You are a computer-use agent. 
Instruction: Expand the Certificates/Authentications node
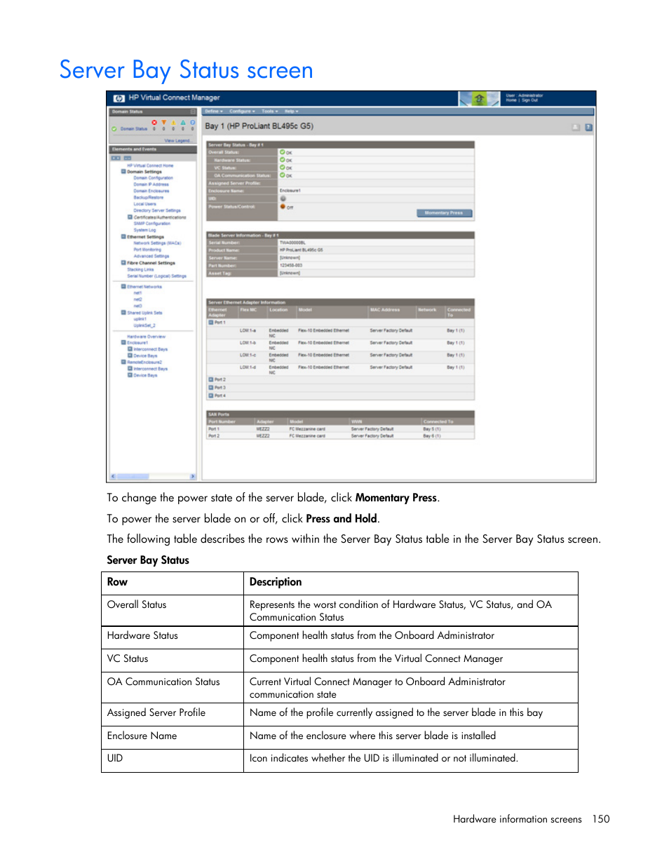click(x=130, y=217)
